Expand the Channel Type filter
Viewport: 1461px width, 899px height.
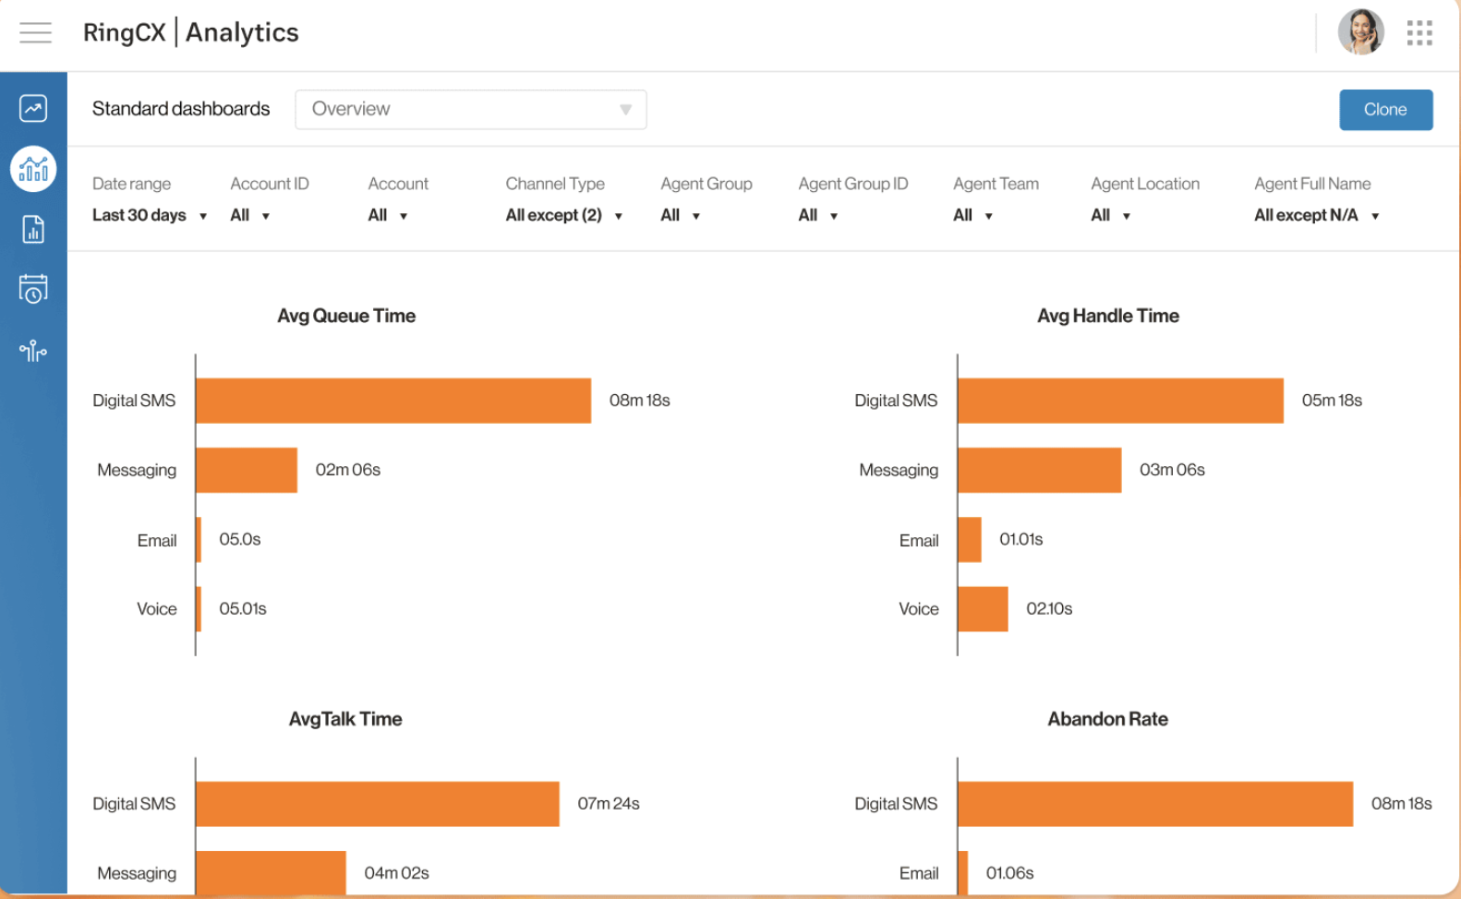[x=563, y=215]
